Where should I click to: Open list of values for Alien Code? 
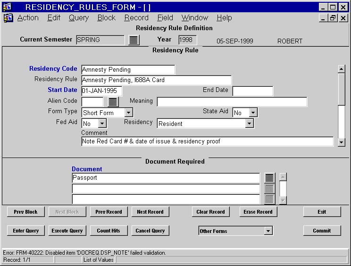113,102
